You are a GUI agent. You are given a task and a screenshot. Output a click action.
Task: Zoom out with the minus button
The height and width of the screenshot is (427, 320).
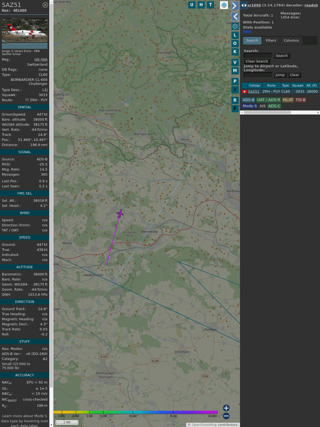click(226, 416)
